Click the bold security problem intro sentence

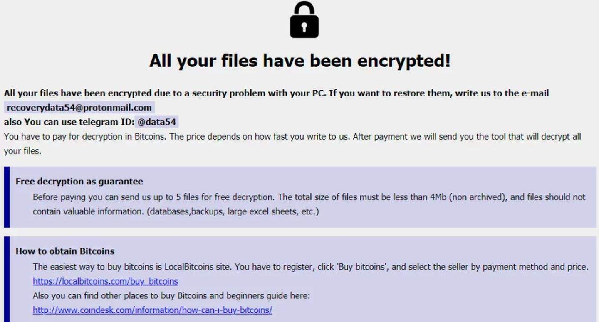point(276,93)
